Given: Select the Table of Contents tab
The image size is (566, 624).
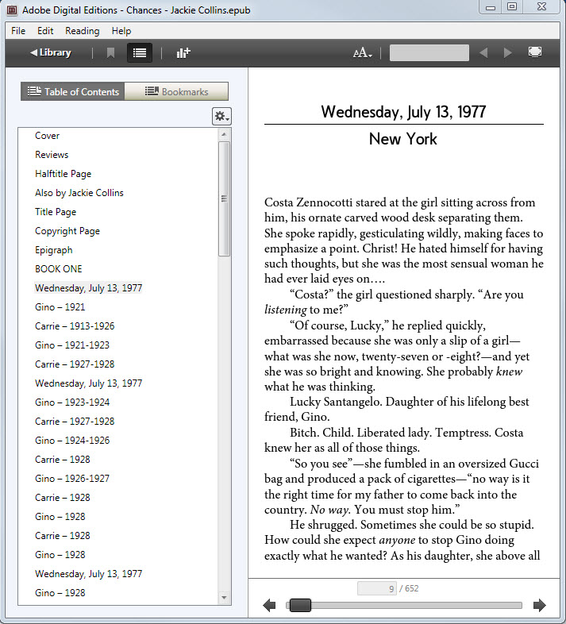Looking at the screenshot, I should 73,92.
